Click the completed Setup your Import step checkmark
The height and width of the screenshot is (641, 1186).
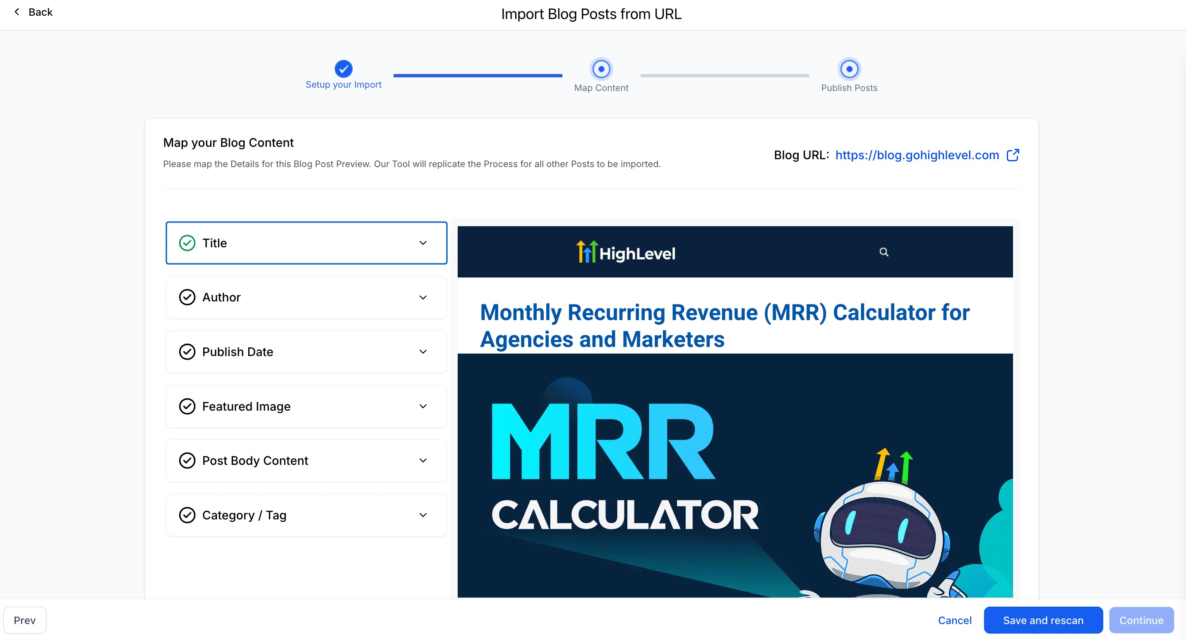tap(343, 69)
